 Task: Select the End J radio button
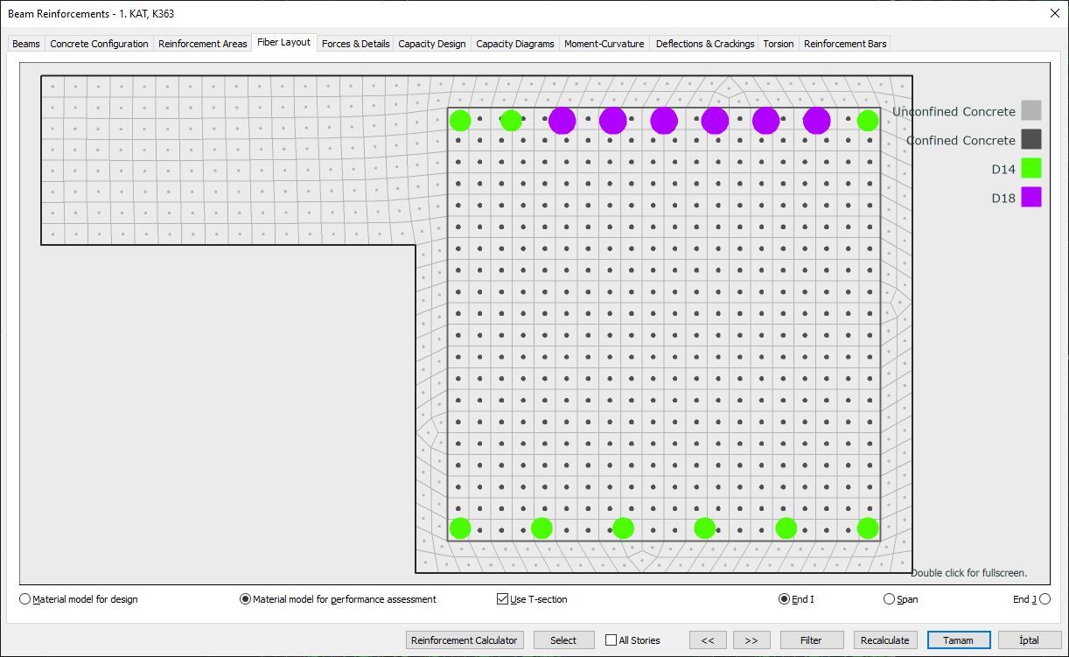(1045, 599)
